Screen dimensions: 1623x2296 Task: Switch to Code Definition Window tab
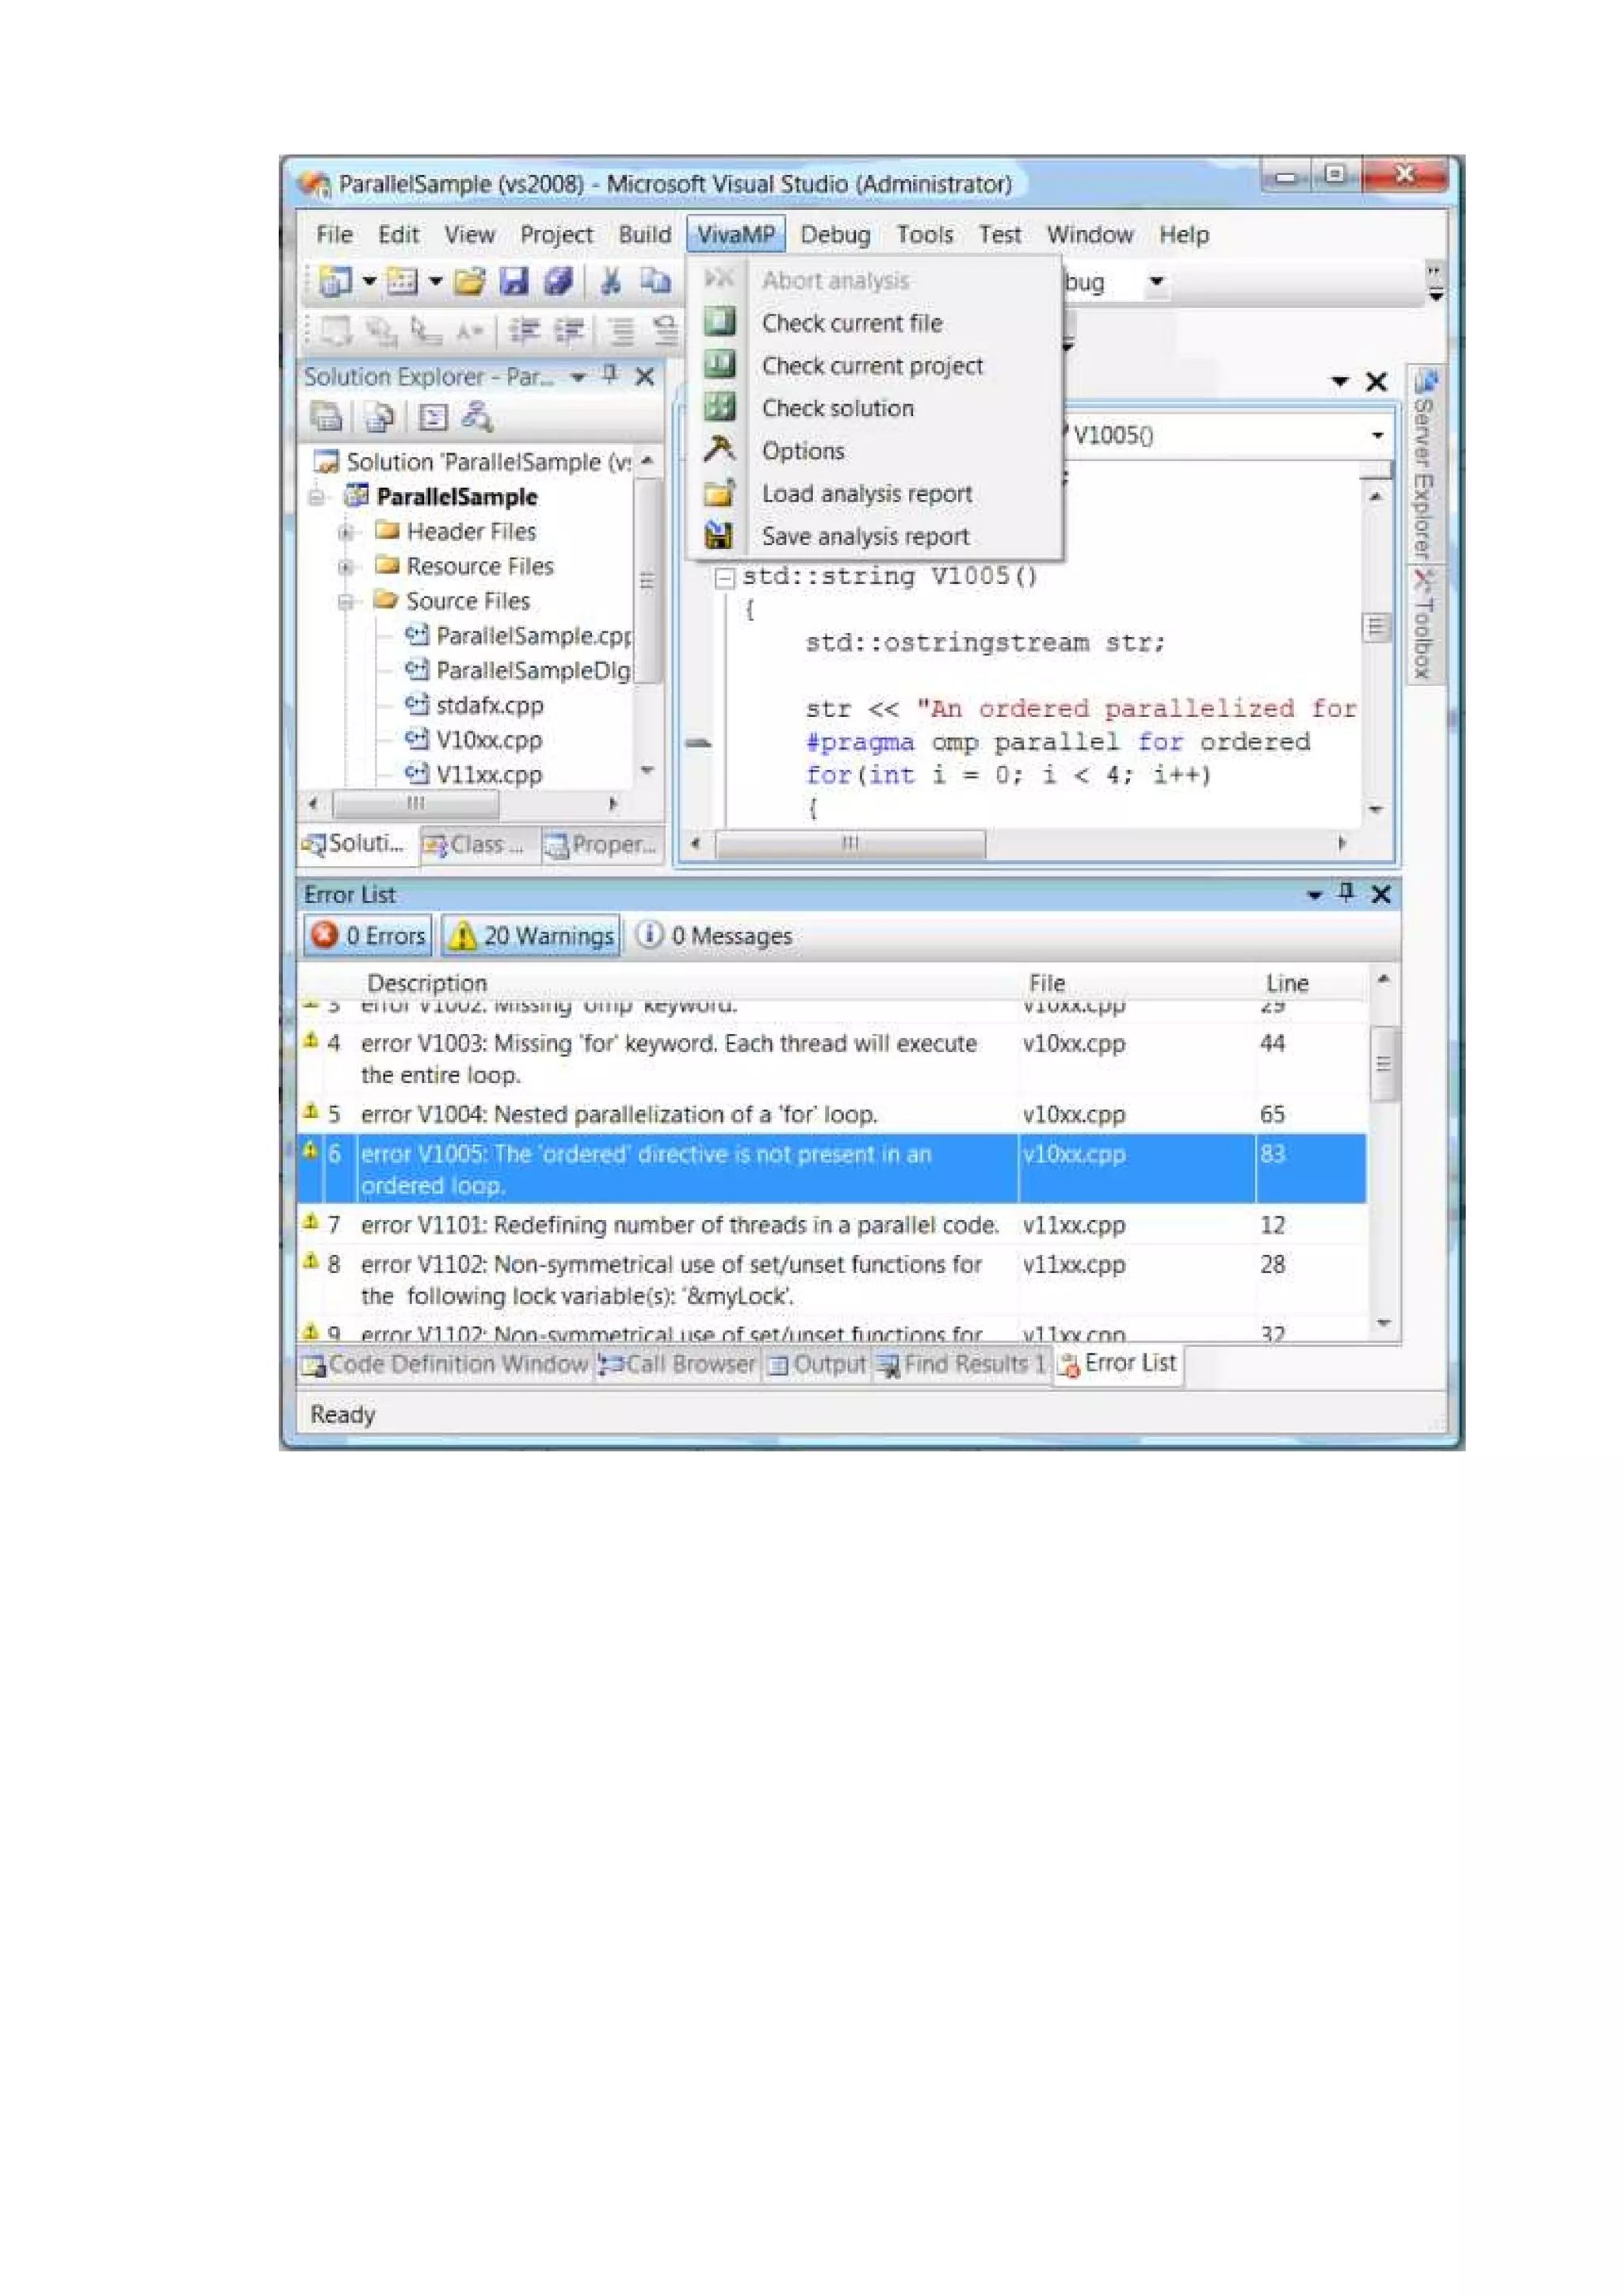point(446,1364)
